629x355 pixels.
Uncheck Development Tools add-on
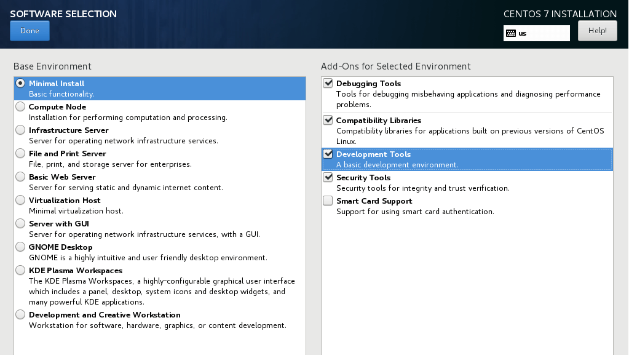(328, 154)
